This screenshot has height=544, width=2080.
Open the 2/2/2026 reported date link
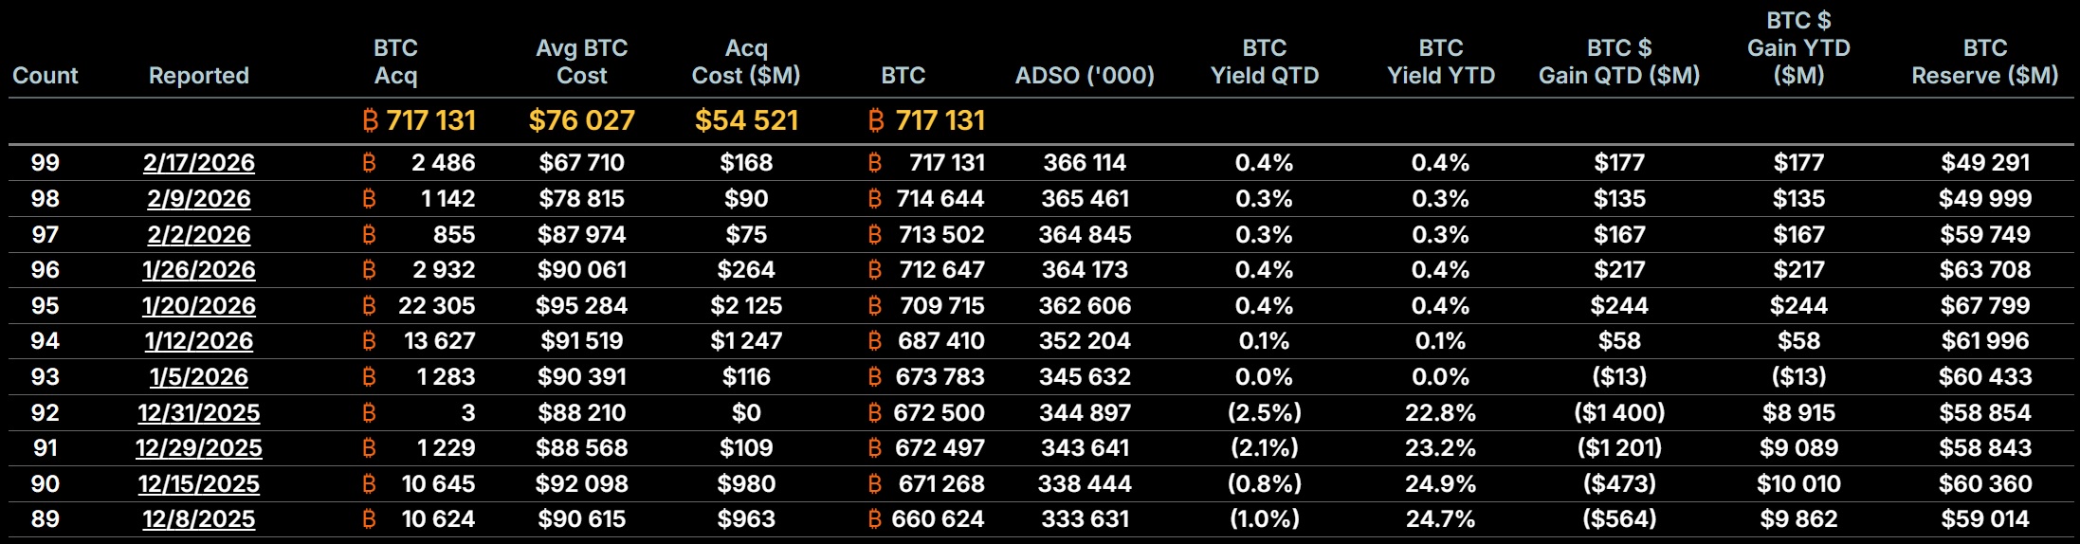pyautogui.click(x=199, y=235)
